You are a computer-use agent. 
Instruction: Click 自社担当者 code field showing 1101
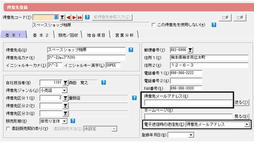tap(51, 83)
